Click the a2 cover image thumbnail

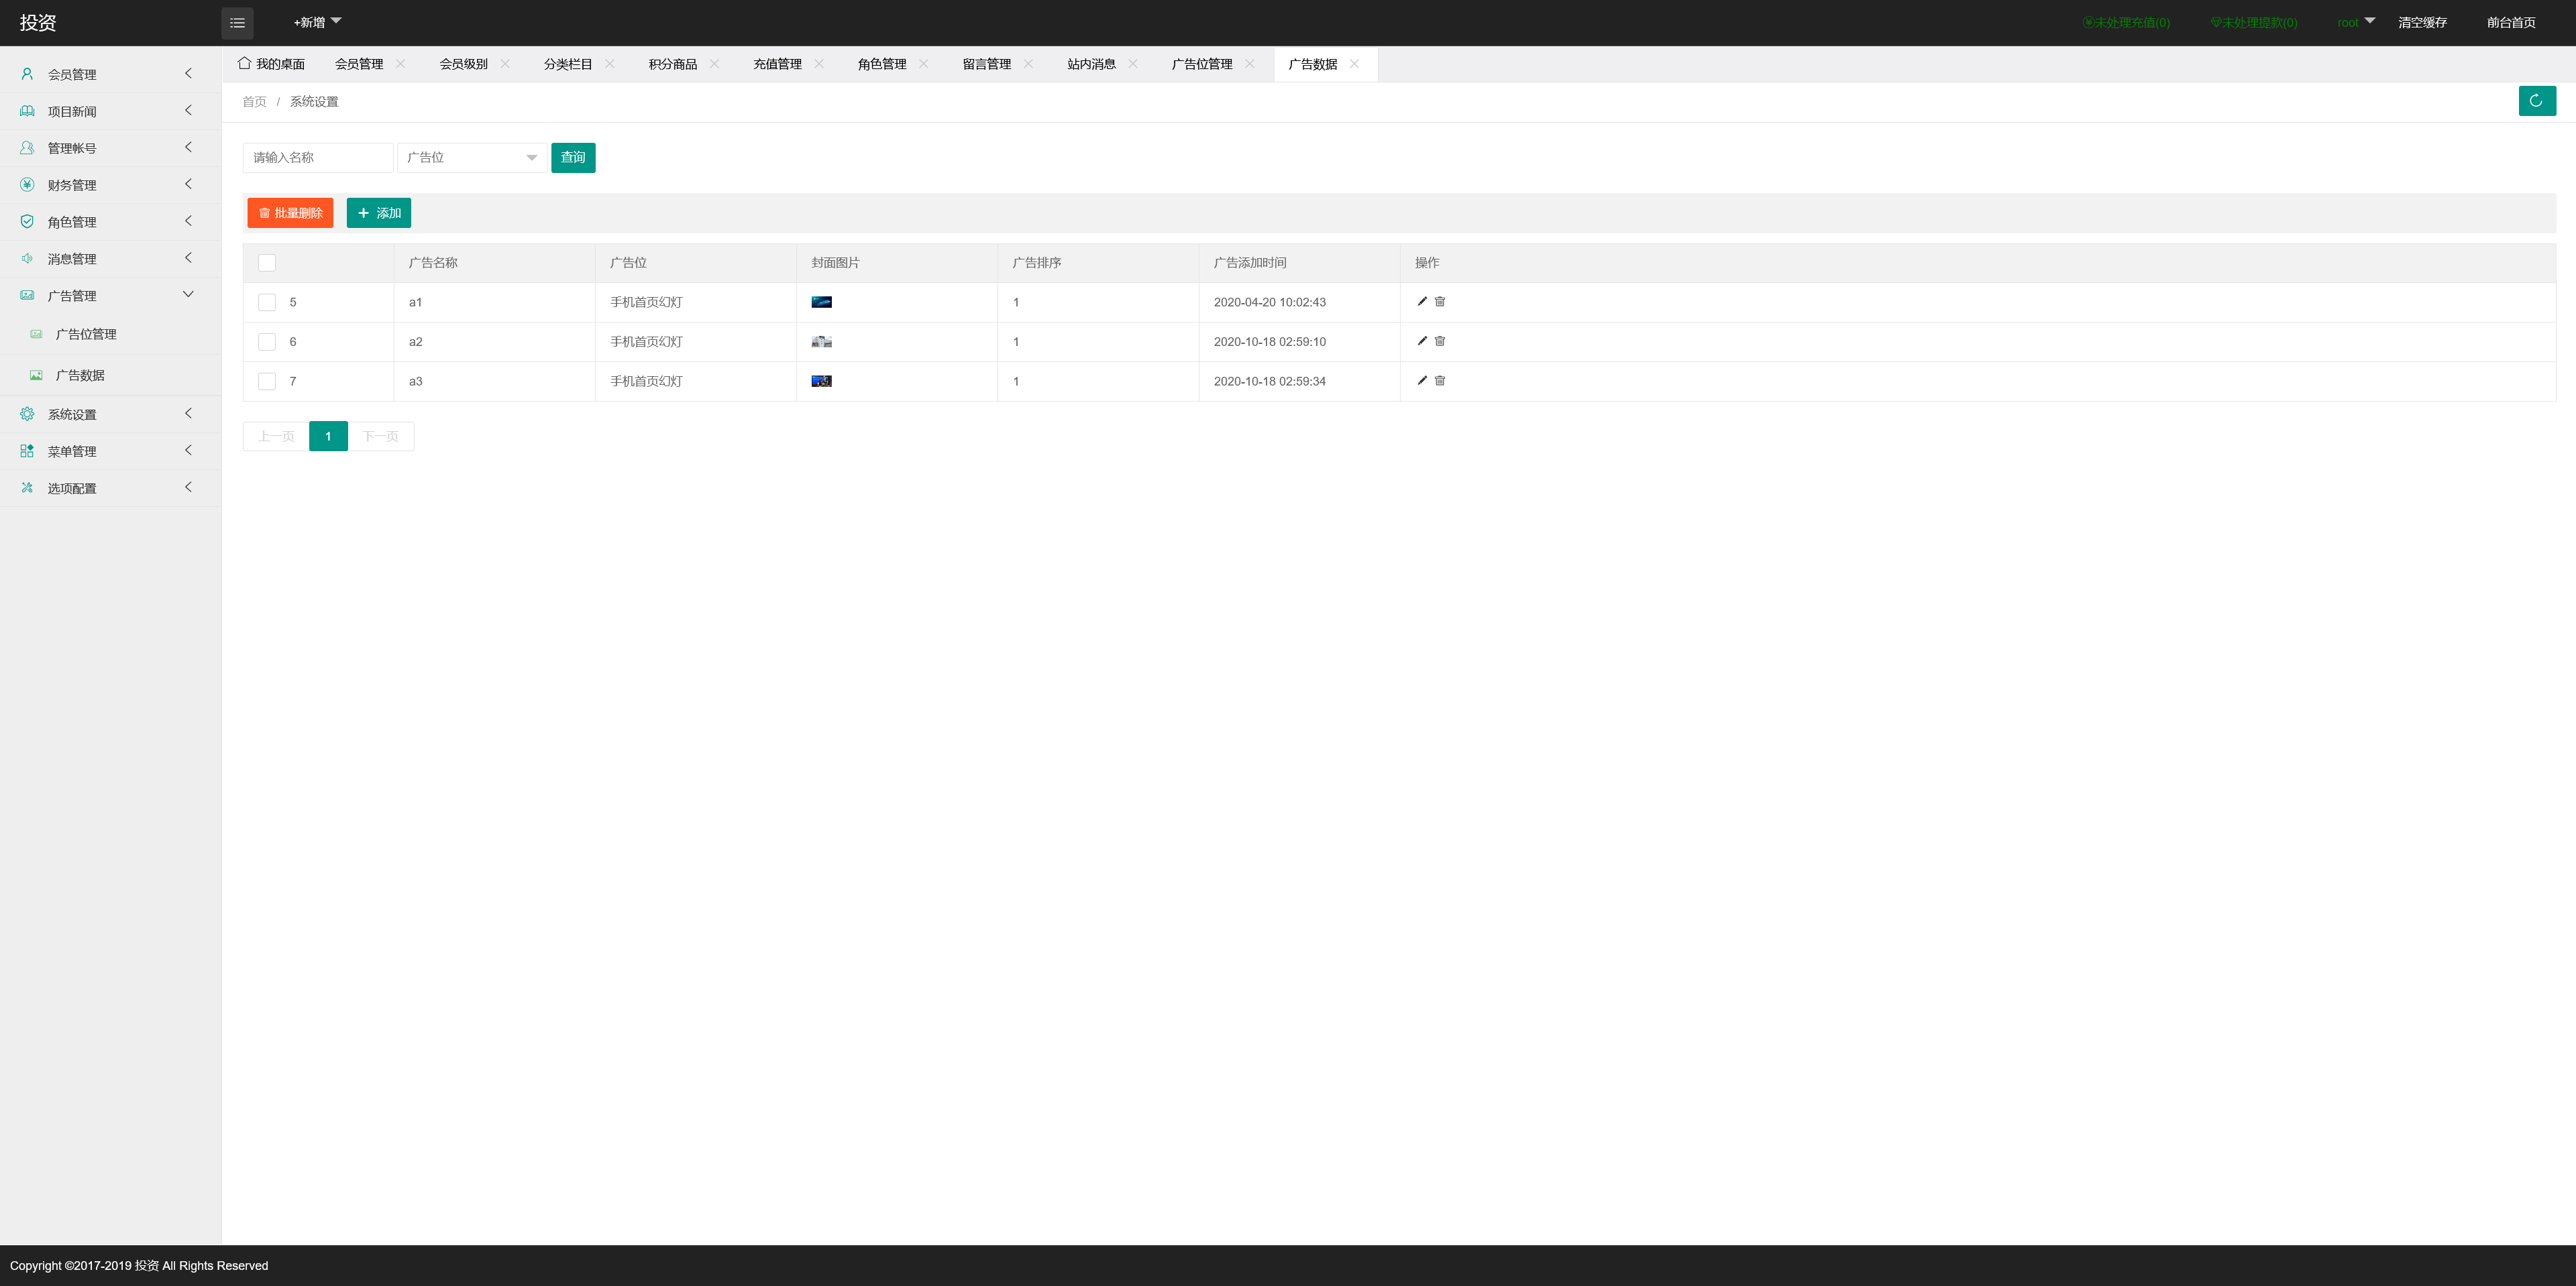click(821, 342)
